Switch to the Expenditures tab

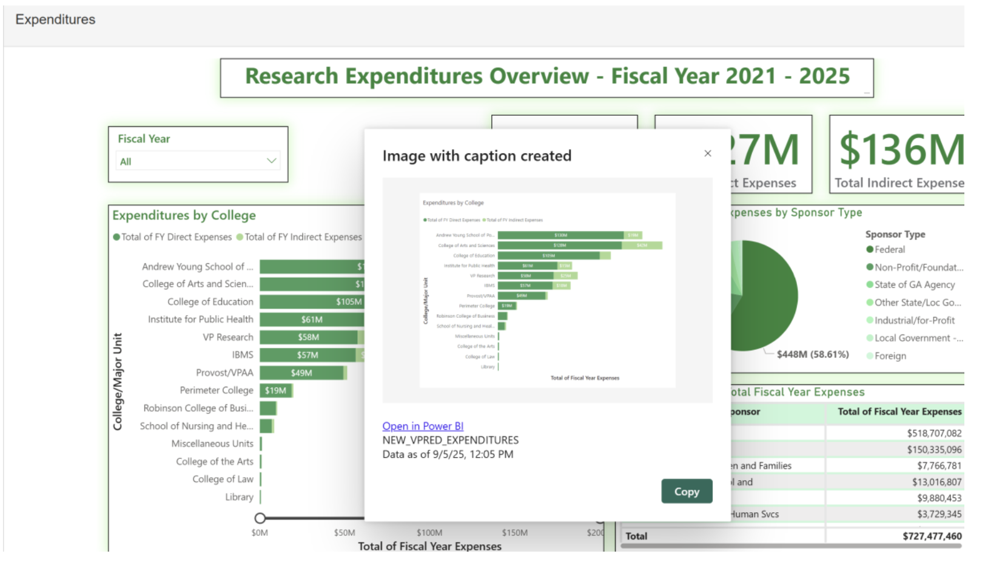pyautogui.click(x=55, y=19)
